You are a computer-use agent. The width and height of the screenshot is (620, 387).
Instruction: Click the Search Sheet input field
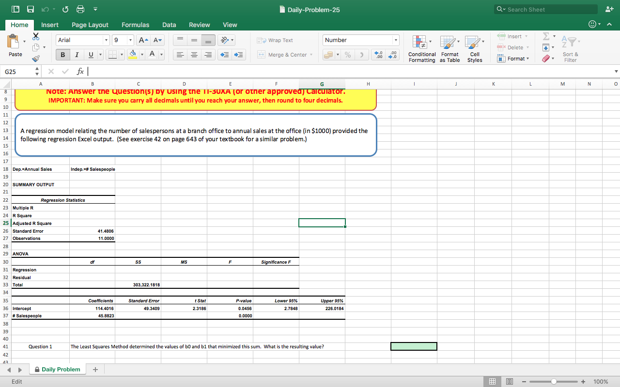click(550, 9)
